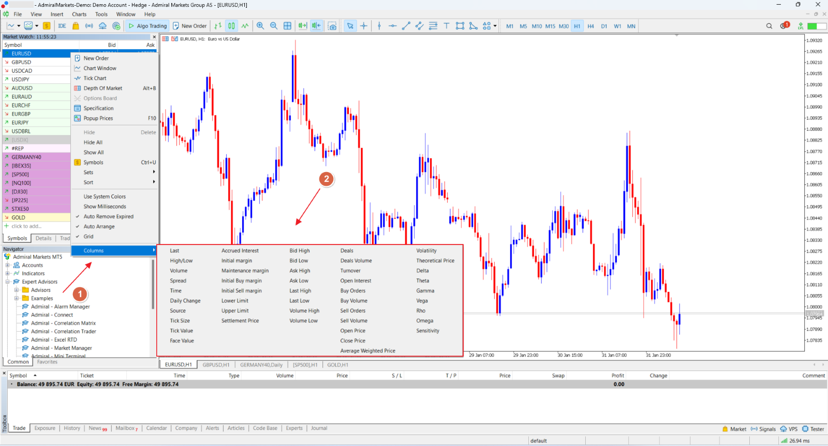Enable the Spread column
This screenshot has height=446, width=828.
[178, 281]
